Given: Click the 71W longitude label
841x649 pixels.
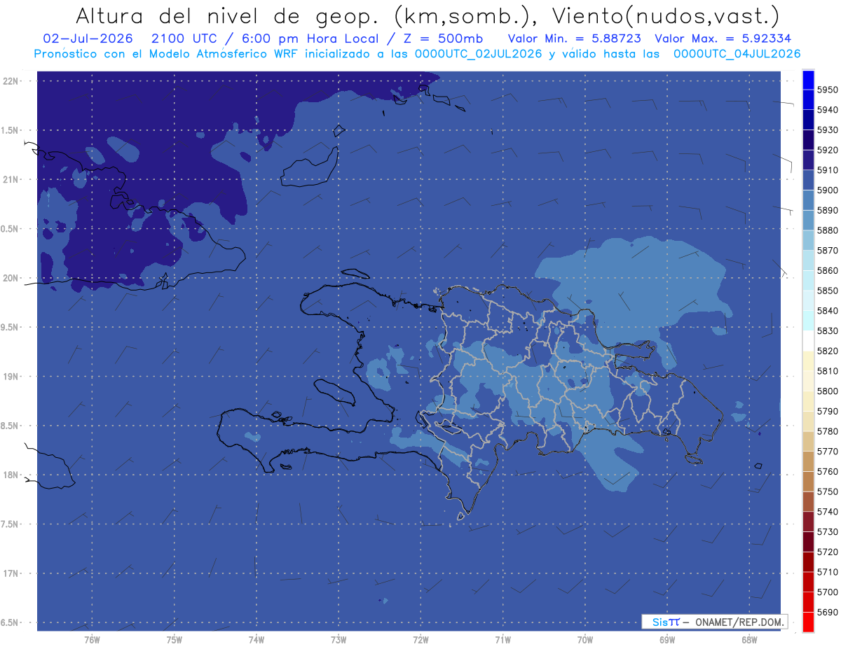Looking at the screenshot, I should [502, 640].
